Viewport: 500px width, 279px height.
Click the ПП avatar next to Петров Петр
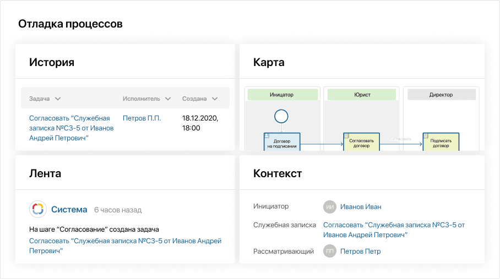tap(330, 251)
